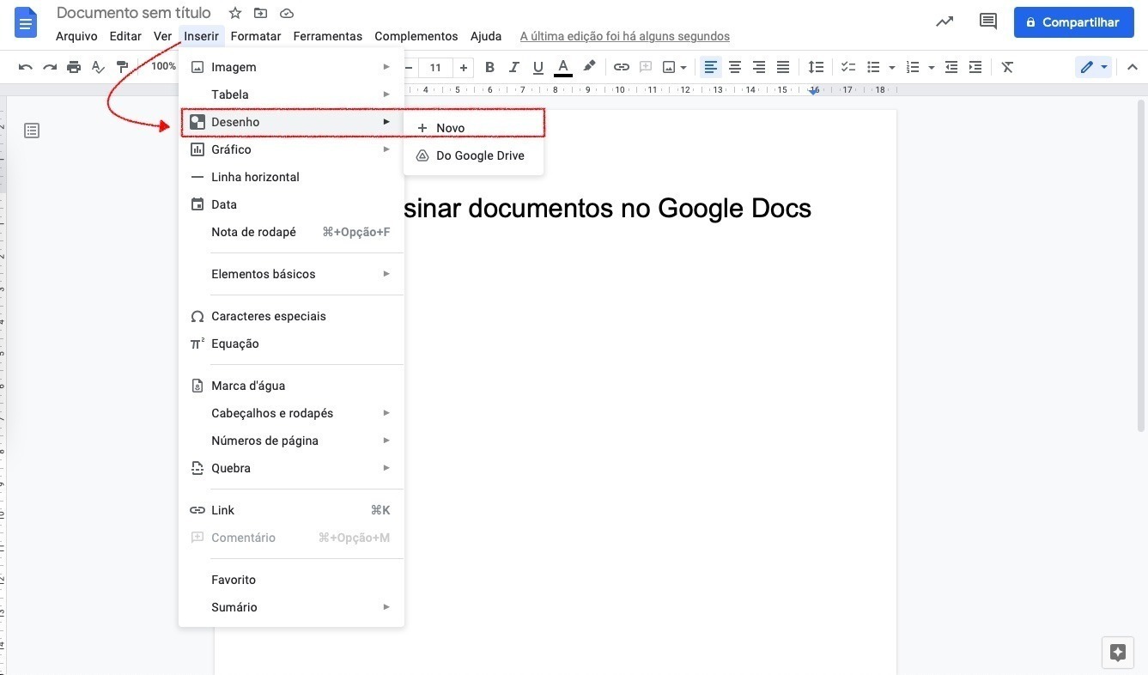Click the Explore button at bottom right
The image size is (1148, 675).
point(1117,652)
